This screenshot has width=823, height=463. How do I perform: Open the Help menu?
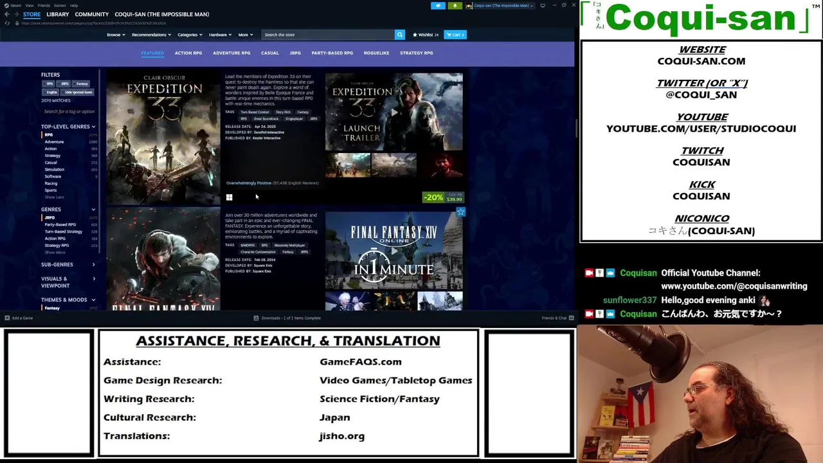click(74, 5)
